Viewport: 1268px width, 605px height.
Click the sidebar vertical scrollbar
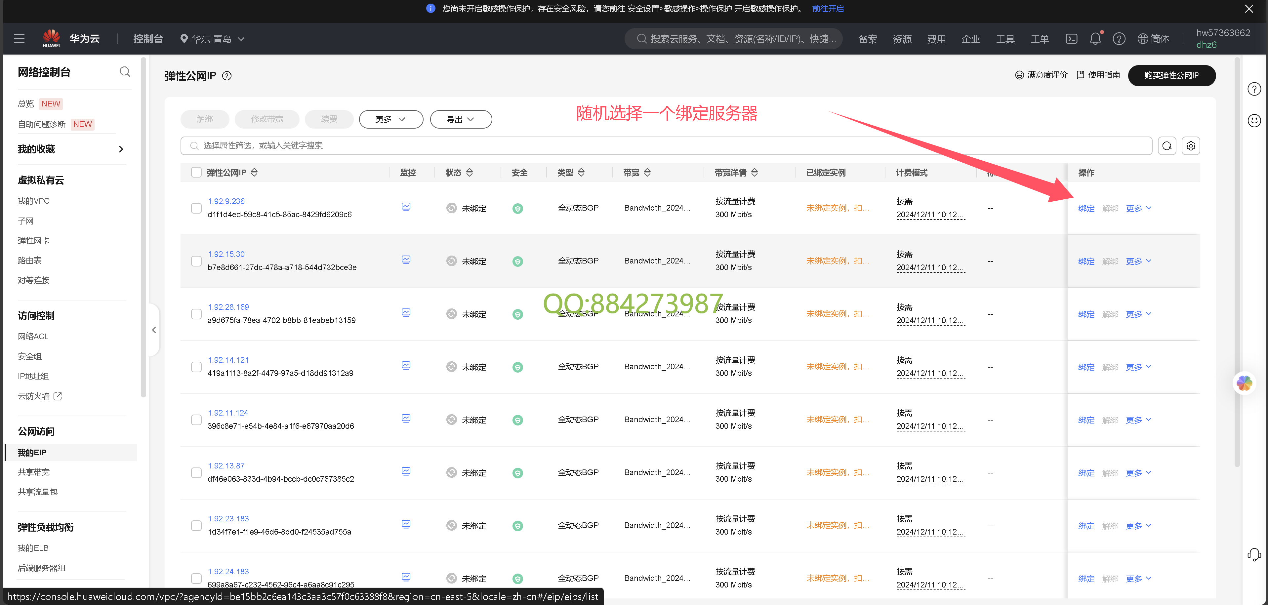click(143, 226)
